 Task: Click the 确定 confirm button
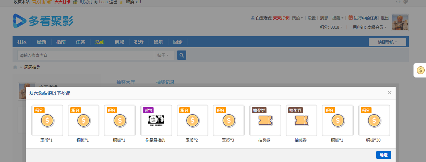pyautogui.click(x=383, y=155)
